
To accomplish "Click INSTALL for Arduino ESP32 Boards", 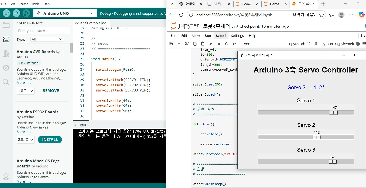I will (50, 140).
